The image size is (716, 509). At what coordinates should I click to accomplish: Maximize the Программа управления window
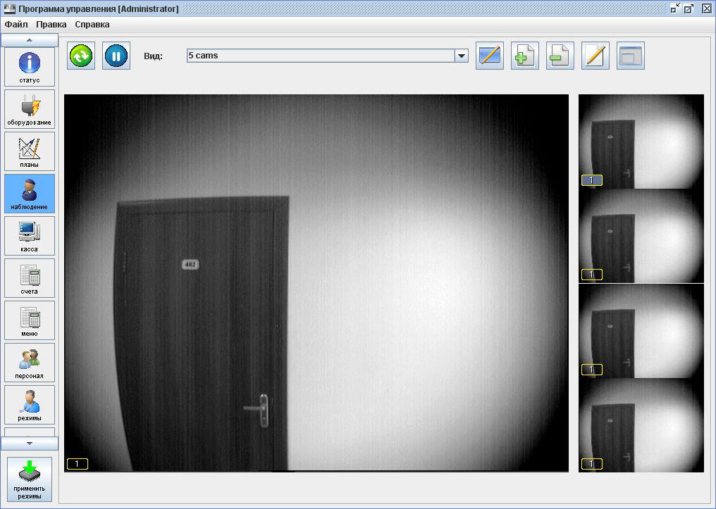pos(689,8)
